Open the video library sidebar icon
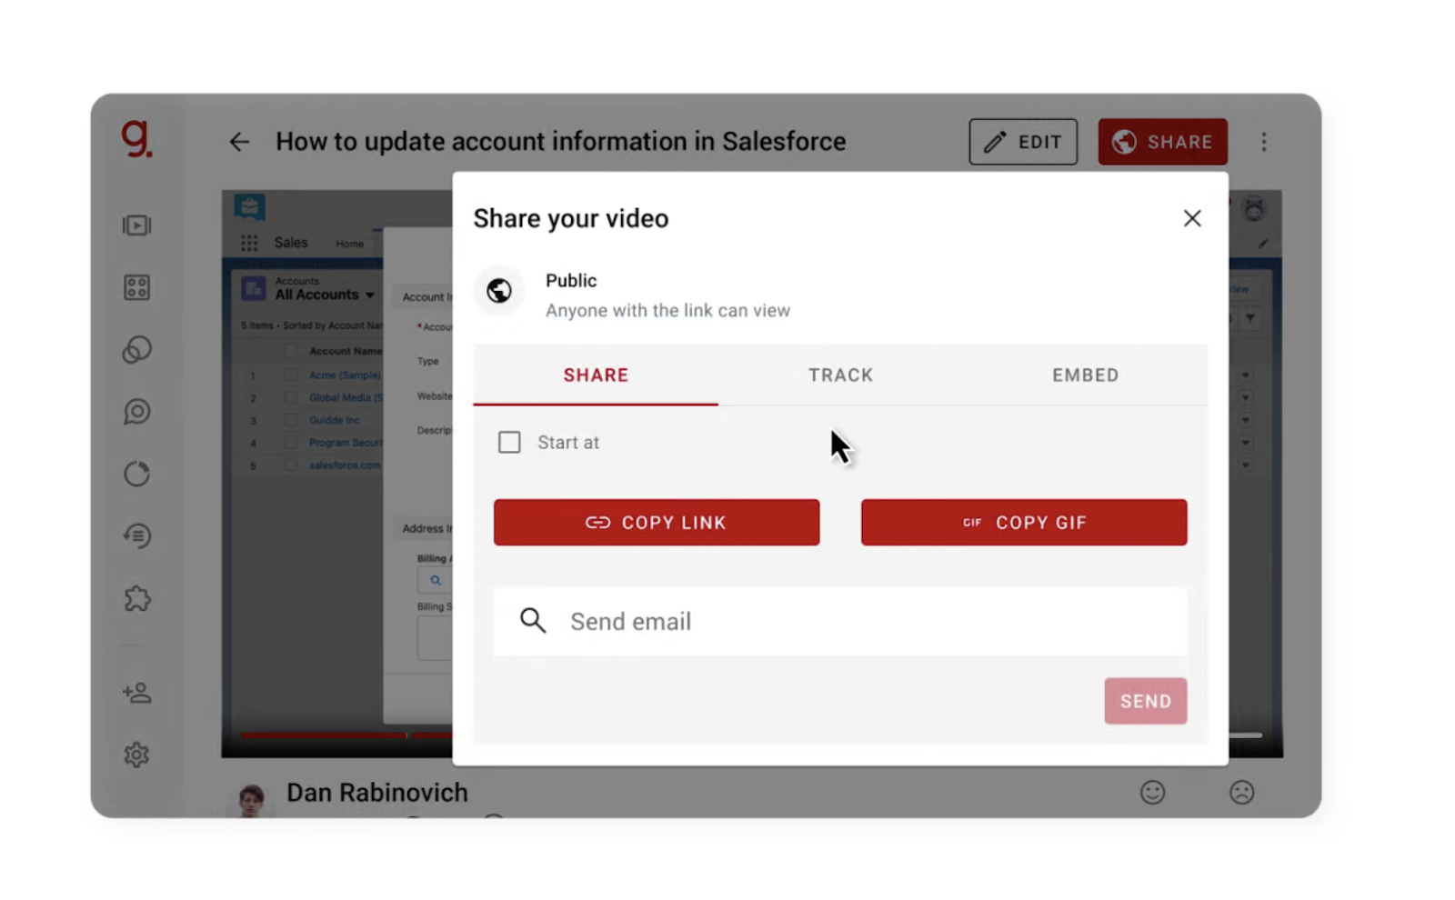This screenshot has height=900, width=1455. click(136, 225)
